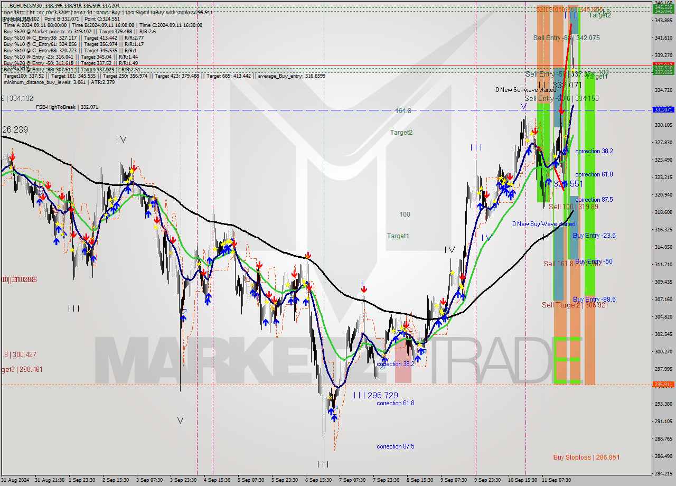Click the 'Buy %10 @ Entry -23: 316.041' line
Screen dimensions: 676x486
70,57
